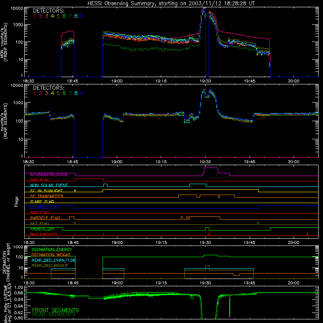Select the ATTENUATOR_STATE flag label

(x=49, y=175)
